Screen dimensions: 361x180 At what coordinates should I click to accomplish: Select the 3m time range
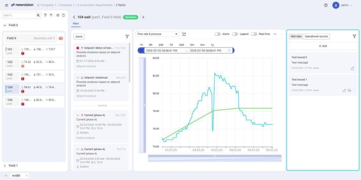point(192,45)
